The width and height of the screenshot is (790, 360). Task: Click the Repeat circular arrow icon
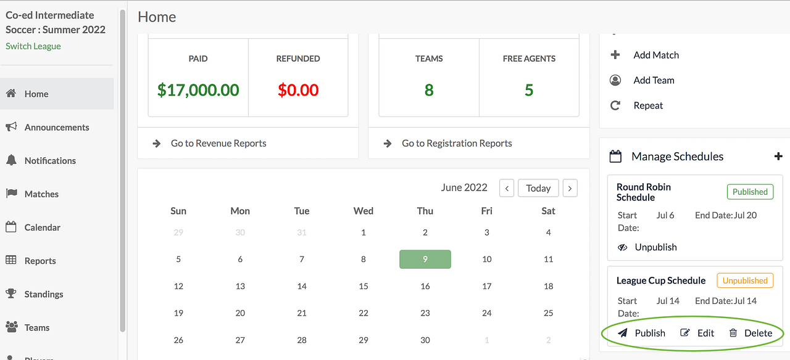(x=615, y=105)
